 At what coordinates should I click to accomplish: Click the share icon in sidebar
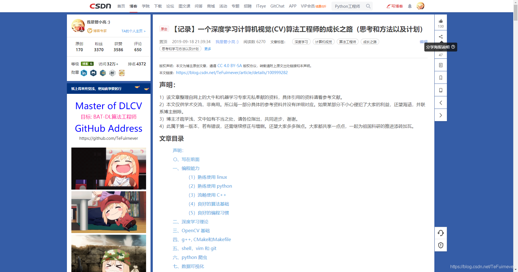tap(440, 37)
